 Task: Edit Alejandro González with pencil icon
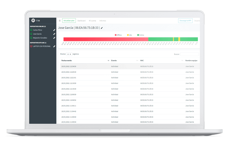click(54, 38)
